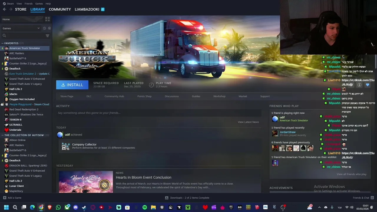Collapse the FAVORITES category

tap(2, 43)
